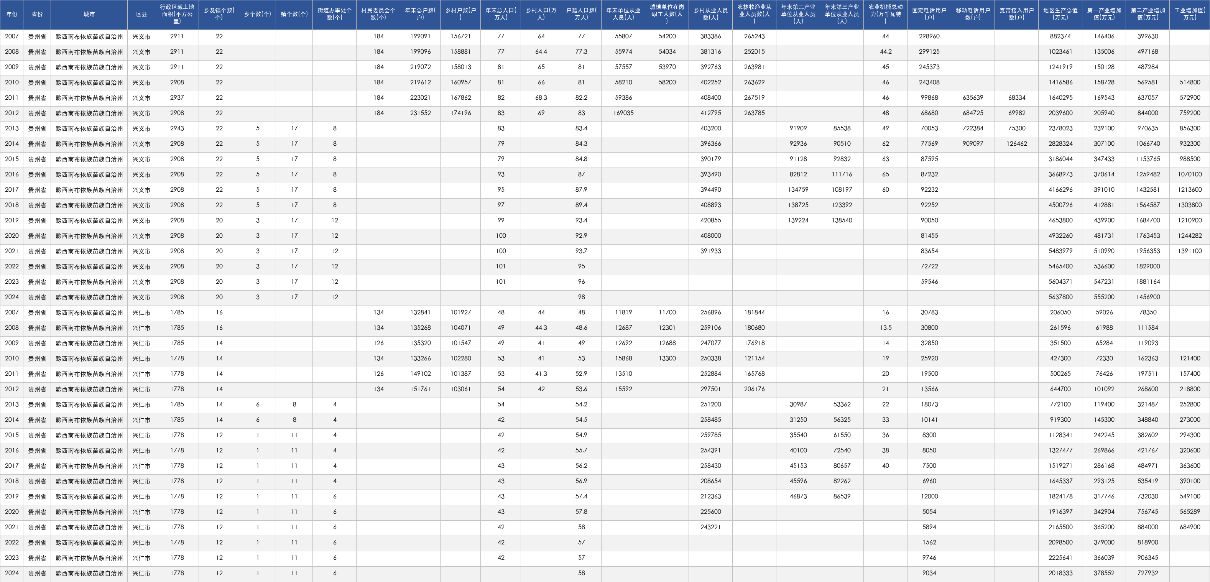Select the 区县 column header
Image resolution: width=1210 pixels, height=582 pixels.
(x=141, y=15)
